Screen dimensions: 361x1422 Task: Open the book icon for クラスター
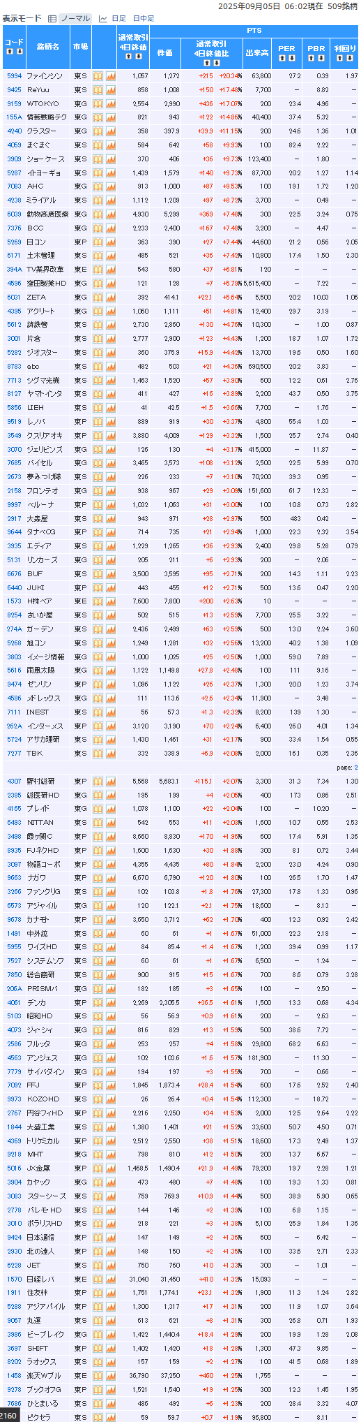pos(98,131)
